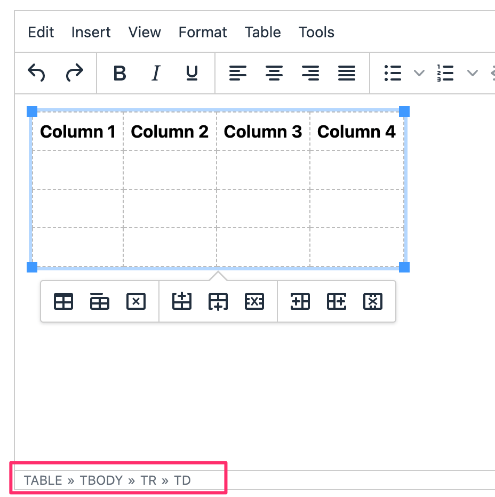Viewport: 495px width, 497px height.
Task: Toggle Bold formatting
Action: (x=120, y=73)
